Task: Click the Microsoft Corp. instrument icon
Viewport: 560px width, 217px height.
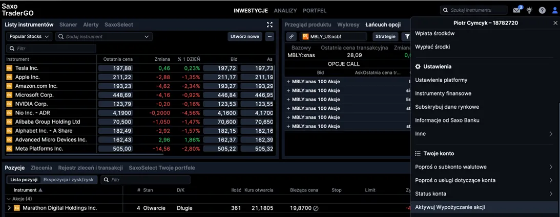Action: point(9,95)
